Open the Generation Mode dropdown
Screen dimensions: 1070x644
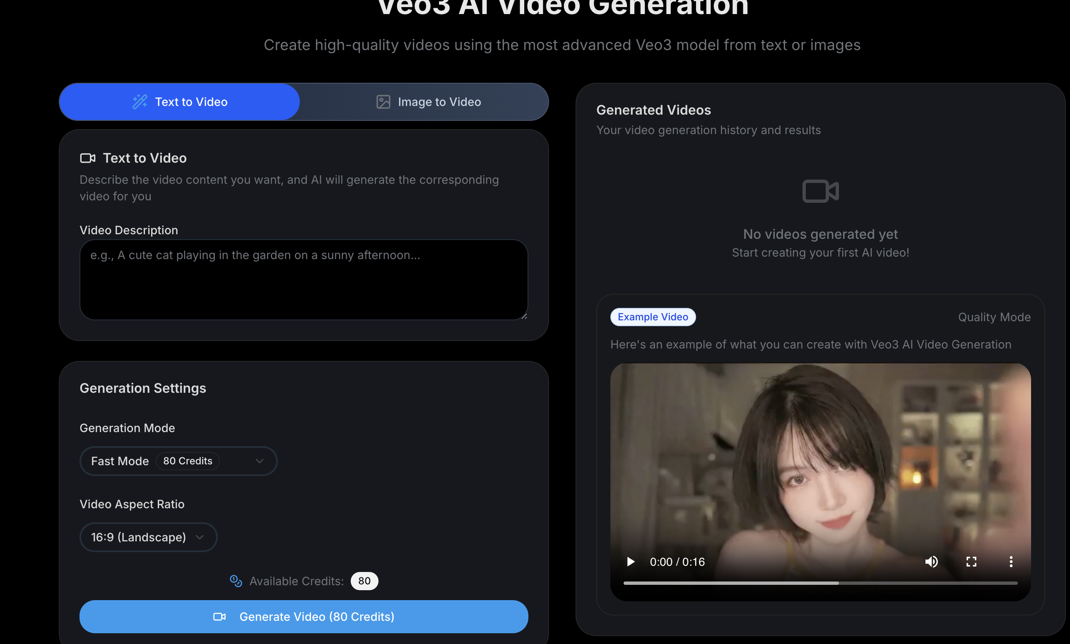coord(178,461)
